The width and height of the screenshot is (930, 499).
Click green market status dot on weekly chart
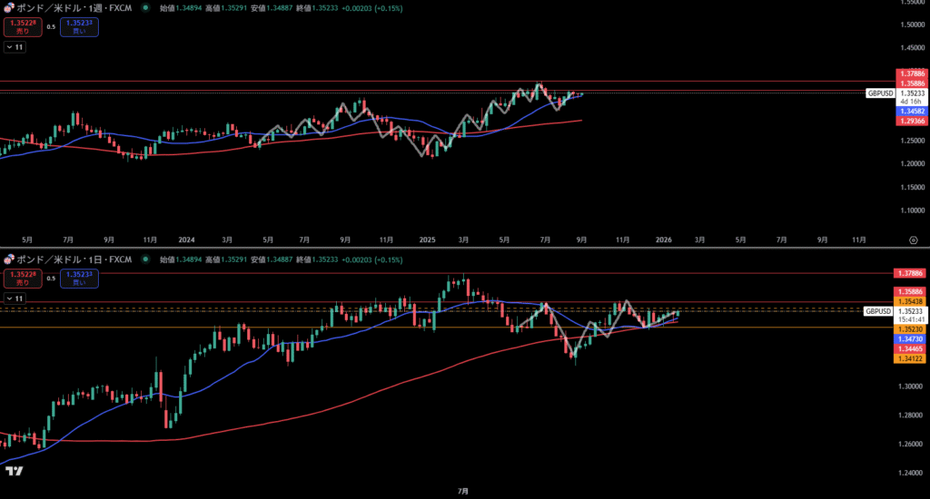(x=145, y=8)
